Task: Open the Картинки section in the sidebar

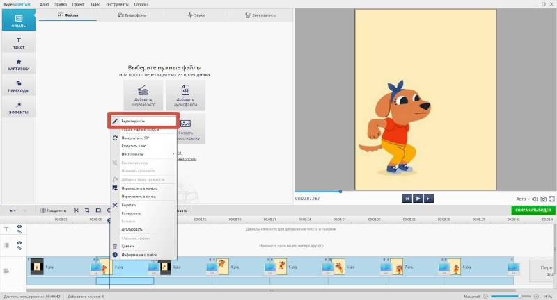Action: click(x=19, y=64)
